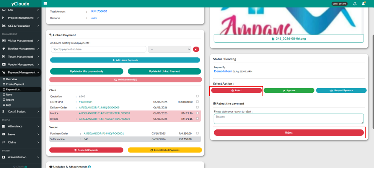The image size is (375, 169).
Task: Expand Visitor Management submenu chevron
Action: (x=38, y=41)
